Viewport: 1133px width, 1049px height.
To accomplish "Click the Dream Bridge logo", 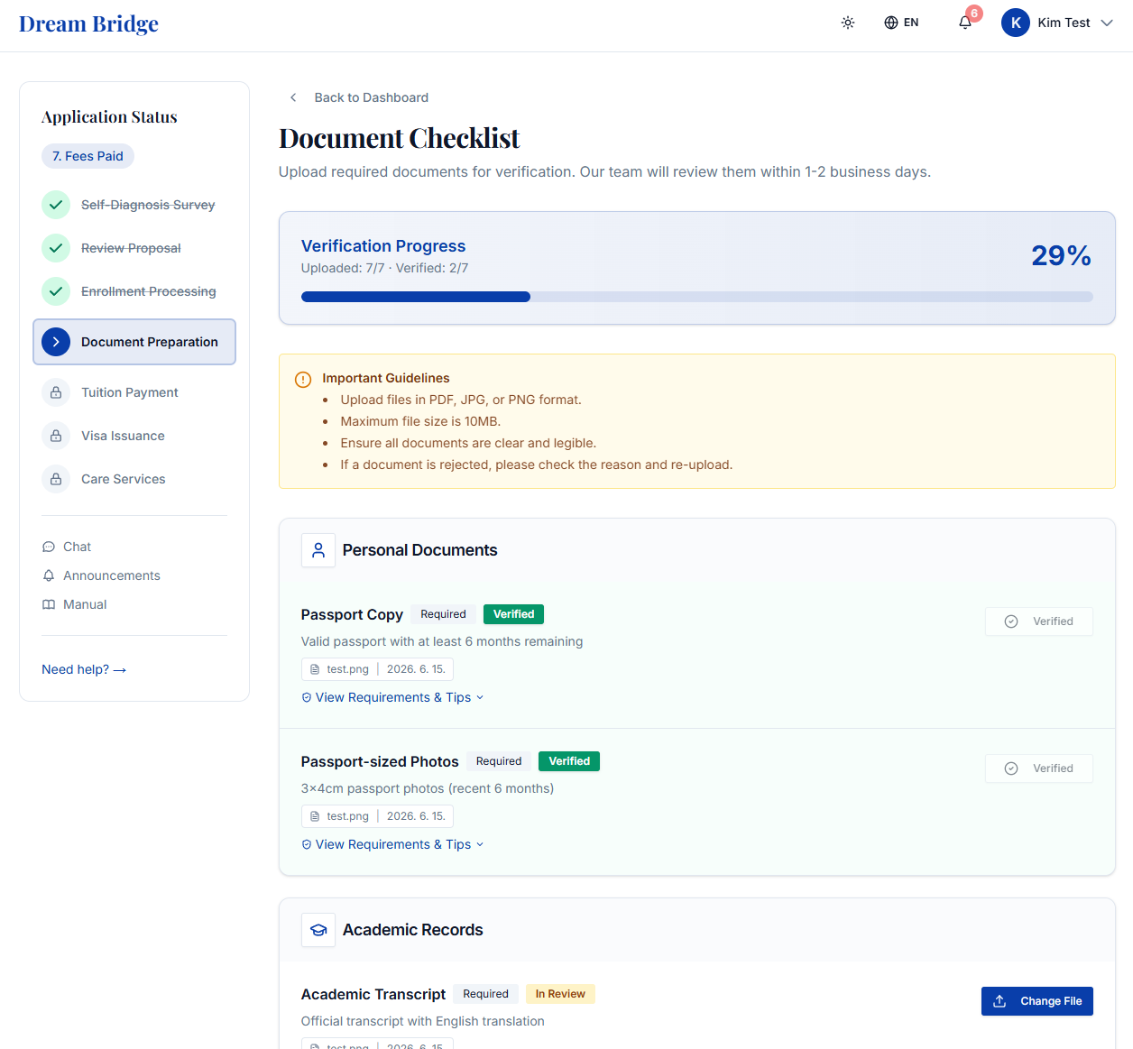I will coord(88,23).
